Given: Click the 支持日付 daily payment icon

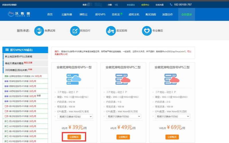Looking at the screenshot, I should [75, 31].
